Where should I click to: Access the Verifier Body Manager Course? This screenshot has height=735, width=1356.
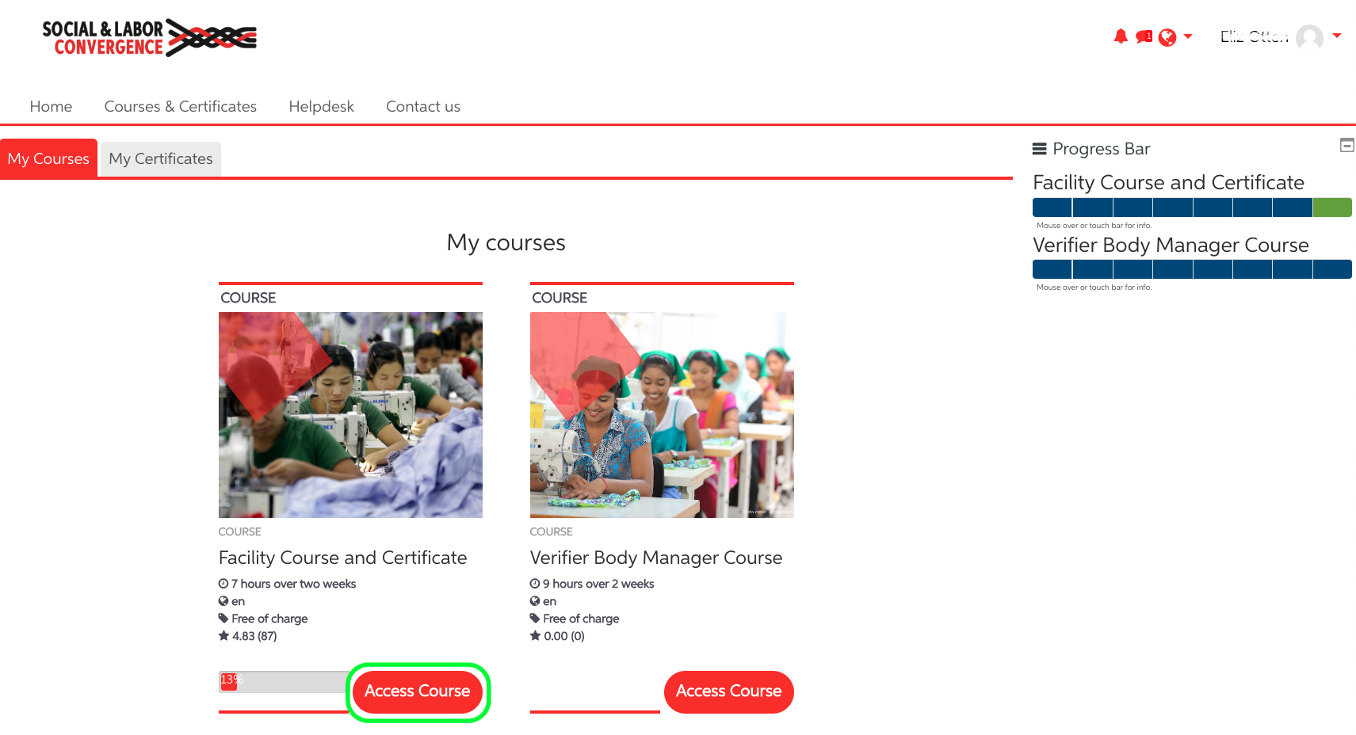[x=728, y=691]
